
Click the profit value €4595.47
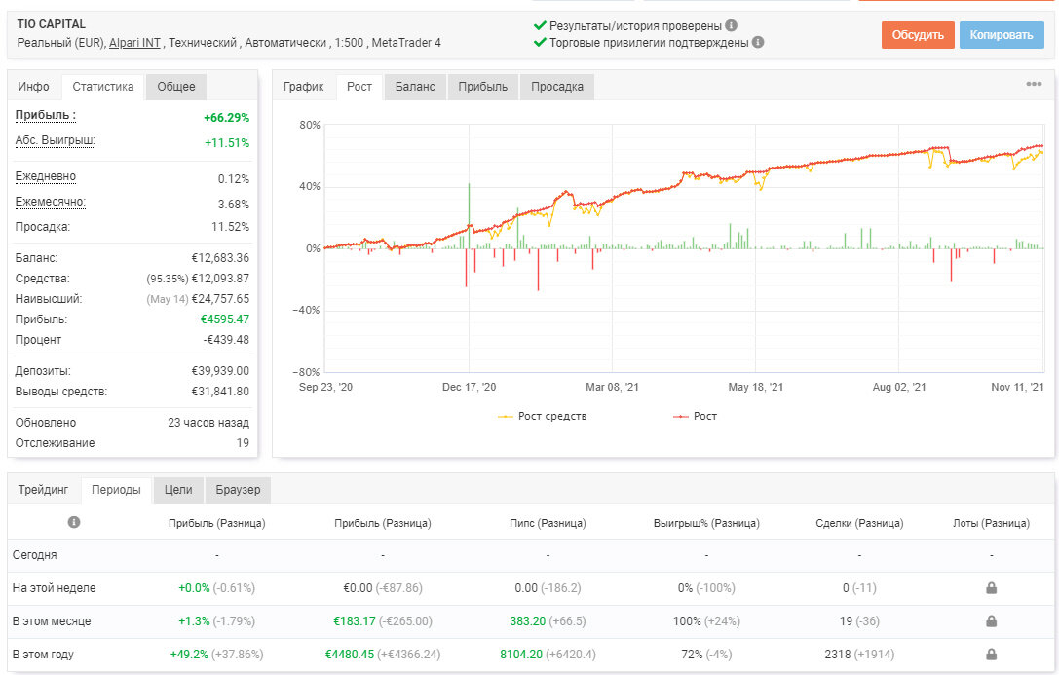pyautogui.click(x=225, y=319)
